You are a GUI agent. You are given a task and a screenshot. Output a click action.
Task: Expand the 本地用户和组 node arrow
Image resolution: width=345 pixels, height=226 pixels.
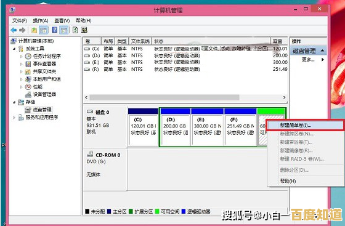[x=22, y=79]
